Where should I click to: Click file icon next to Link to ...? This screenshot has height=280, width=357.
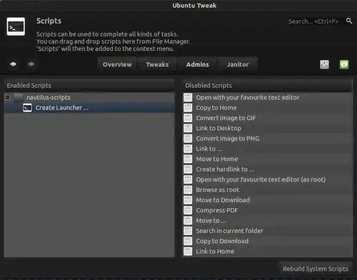(x=188, y=149)
